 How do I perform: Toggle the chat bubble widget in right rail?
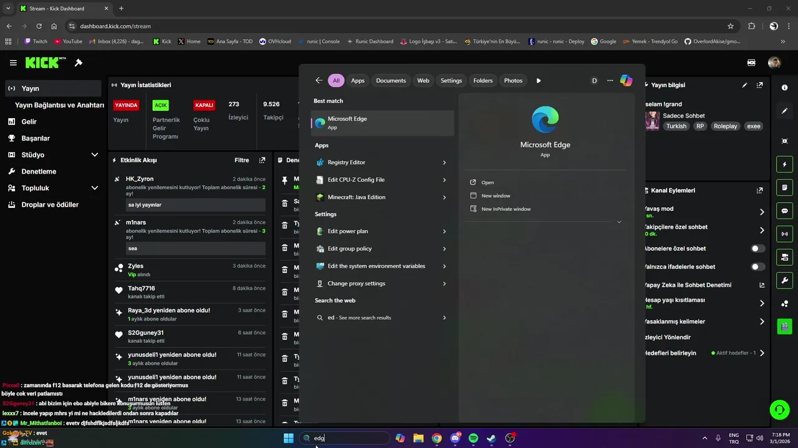point(785,211)
